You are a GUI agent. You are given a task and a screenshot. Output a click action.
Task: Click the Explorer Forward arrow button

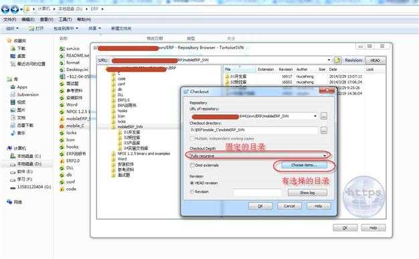pyautogui.click(x=15, y=9)
